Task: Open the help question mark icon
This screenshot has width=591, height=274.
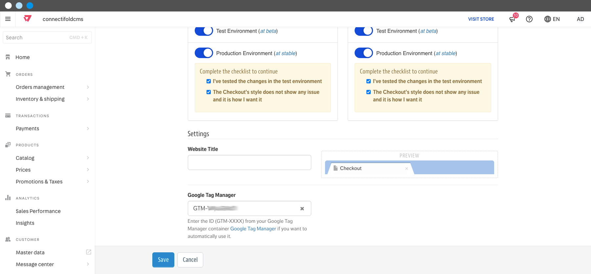Action: coord(529,19)
